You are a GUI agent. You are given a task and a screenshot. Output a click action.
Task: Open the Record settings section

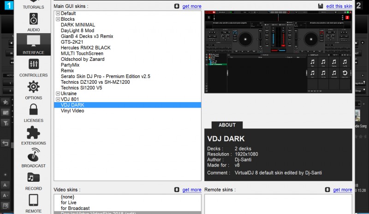(x=34, y=180)
